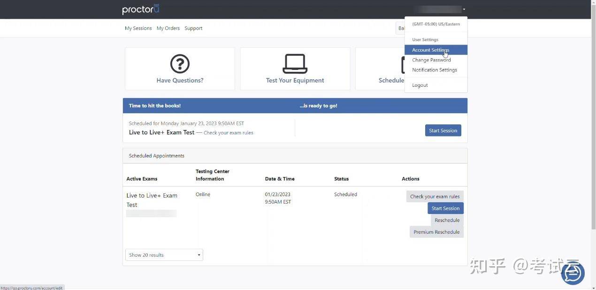Click the Scheduled status cell
Screen dimensions: 596x290
[x=345, y=194]
